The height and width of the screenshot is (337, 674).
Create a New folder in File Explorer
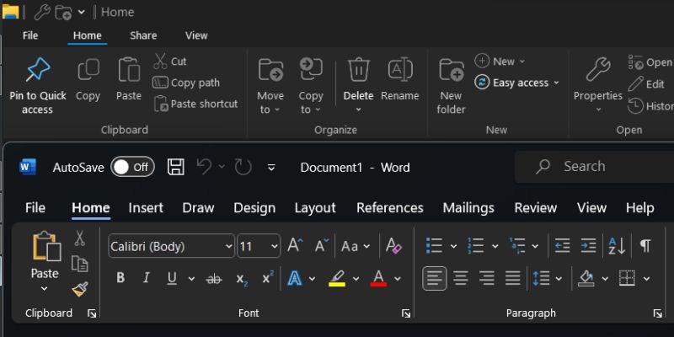pyautogui.click(x=451, y=86)
